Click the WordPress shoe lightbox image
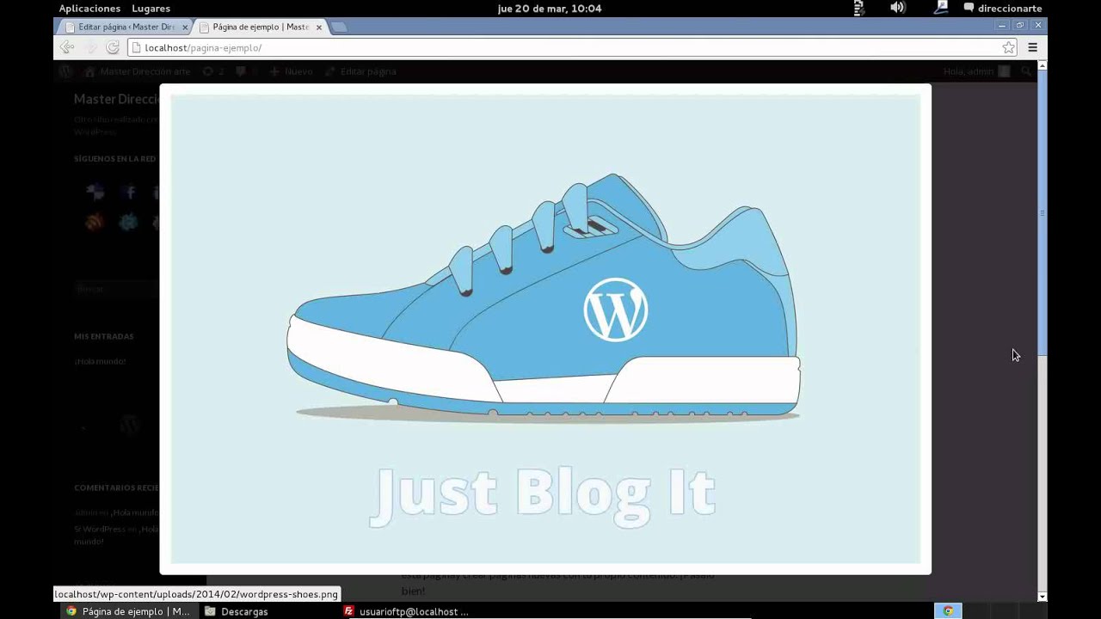This screenshot has width=1101, height=619. click(x=545, y=328)
